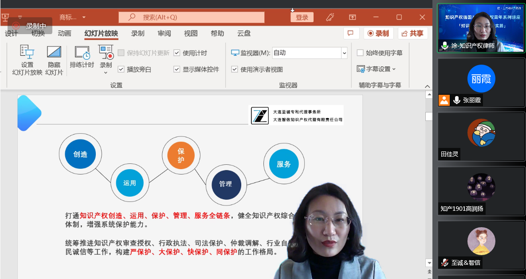Image resolution: width=526 pixels, height=279 pixels.
Task: Collapse the ribbon with the chevron arrow
Action: [x=428, y=86]
